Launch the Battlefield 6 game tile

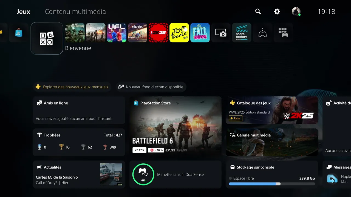tap(96, 33)
